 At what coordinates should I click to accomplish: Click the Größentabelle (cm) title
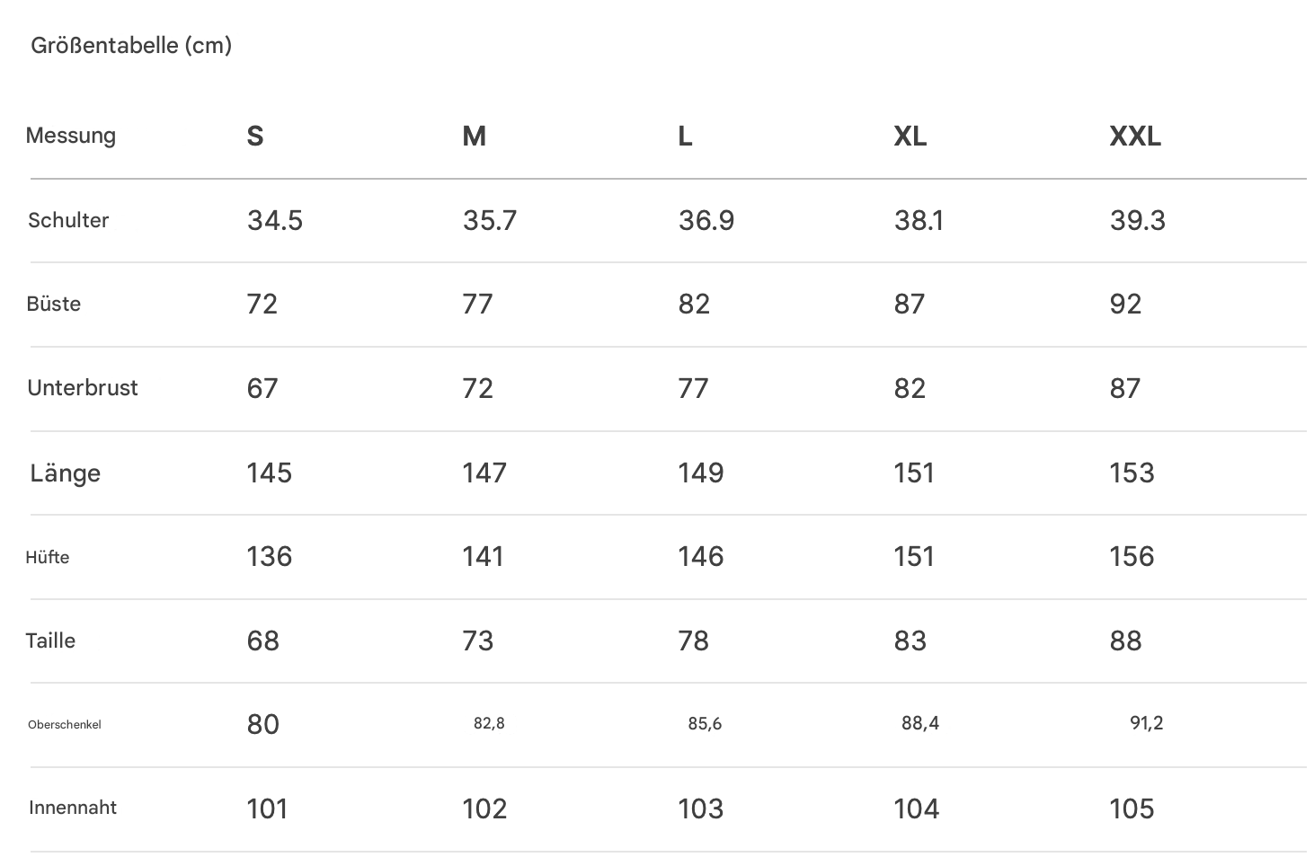point(131,45)
